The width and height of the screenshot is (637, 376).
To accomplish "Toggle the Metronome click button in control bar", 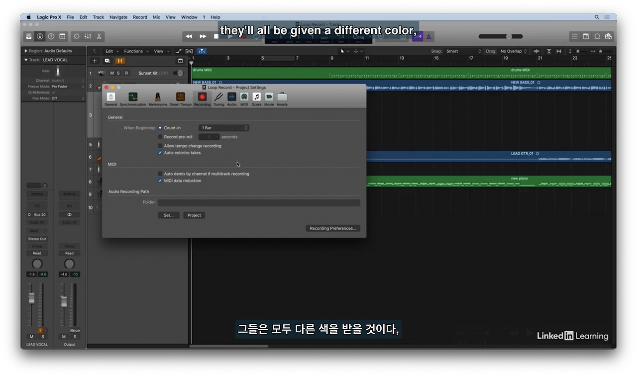I will tap(429, 36).
